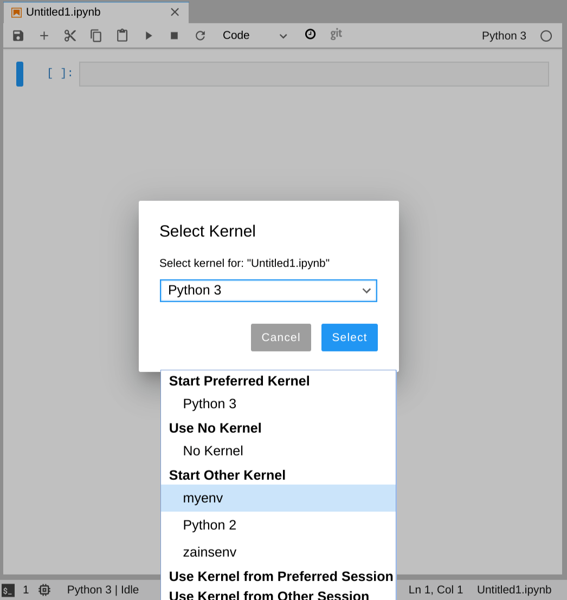This screenshot has height=600, width=567.
Task: Switch to the Untitled1.ipynb tab
Action: [76, 12]
